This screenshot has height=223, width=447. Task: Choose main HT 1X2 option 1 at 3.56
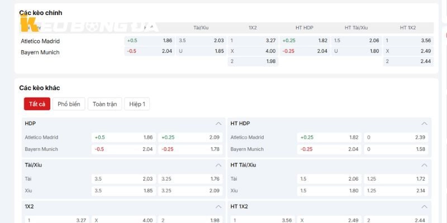coord(408,41)
